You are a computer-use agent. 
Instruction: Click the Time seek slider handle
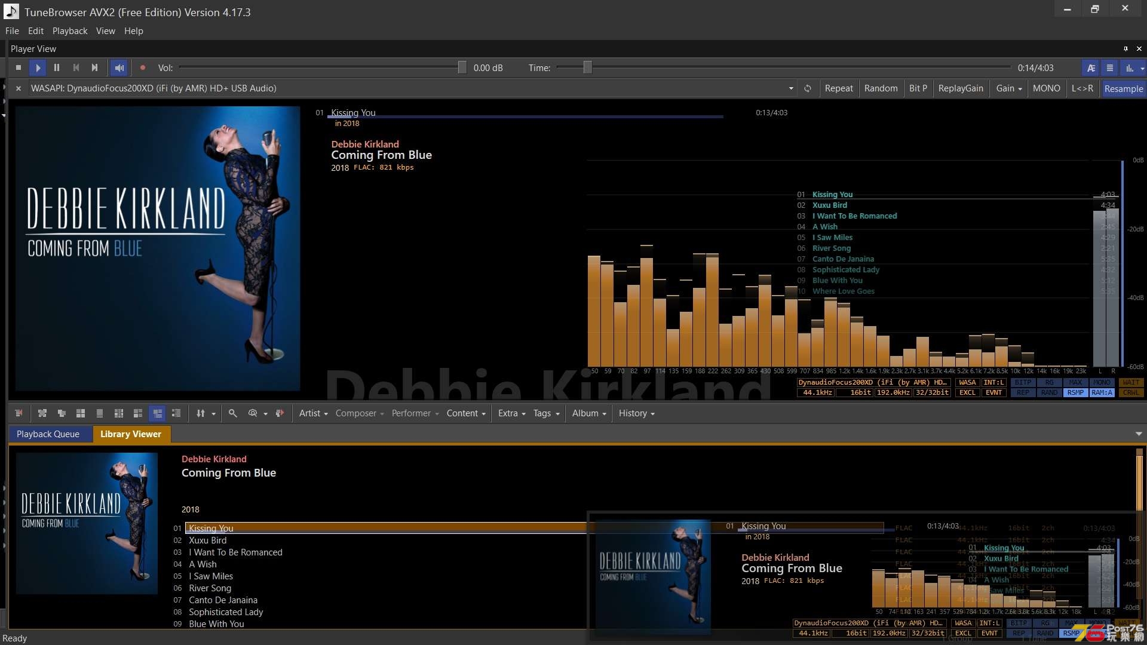(x=587, y=68)
